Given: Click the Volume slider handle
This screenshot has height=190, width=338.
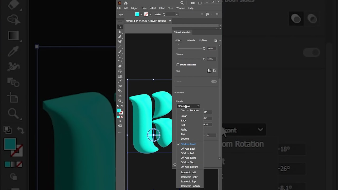Looking at the screenshot, I should (x=204, y=59).
